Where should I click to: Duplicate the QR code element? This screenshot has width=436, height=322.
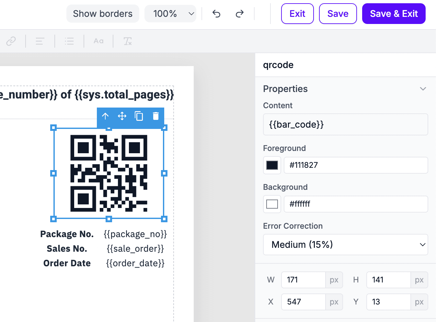(x=139, y=116)
